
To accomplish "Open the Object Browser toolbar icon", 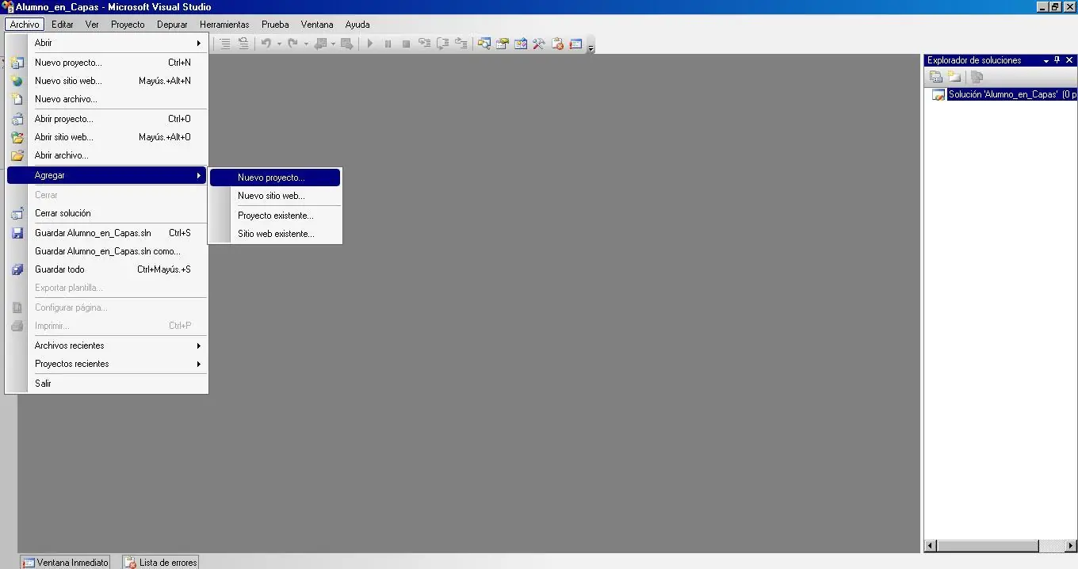I will coord(521,44).
